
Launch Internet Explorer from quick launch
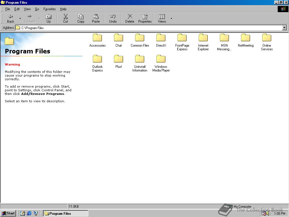click(29, 213)
